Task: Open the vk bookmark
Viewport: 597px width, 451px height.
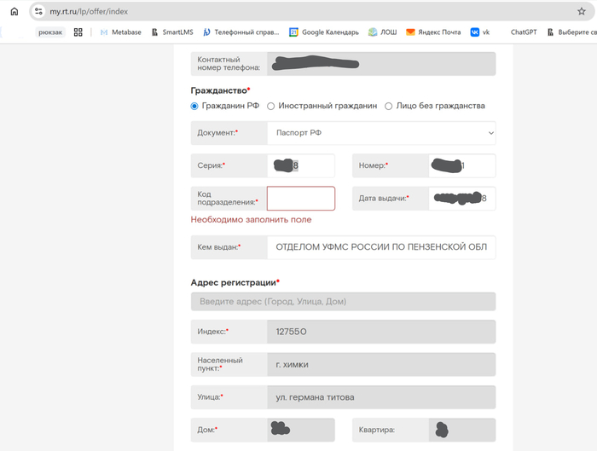Action: [x=480, y=32]
